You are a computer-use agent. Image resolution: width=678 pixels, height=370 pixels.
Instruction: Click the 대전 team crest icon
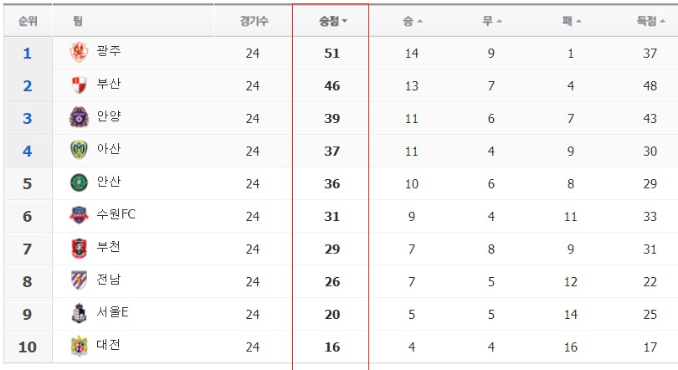click(x=80, y=347)
